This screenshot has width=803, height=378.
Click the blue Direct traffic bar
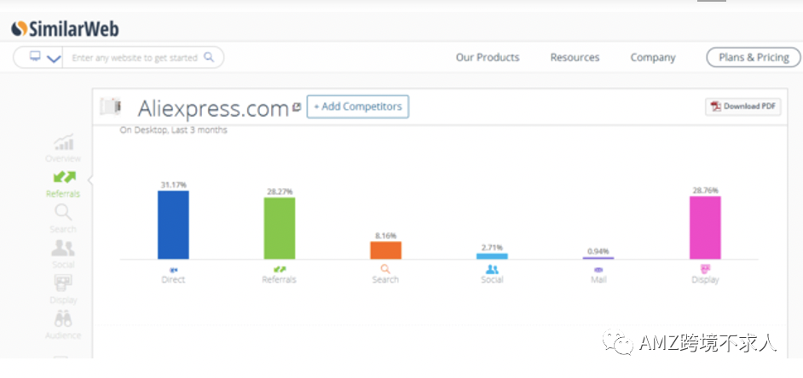coord(173,225)
